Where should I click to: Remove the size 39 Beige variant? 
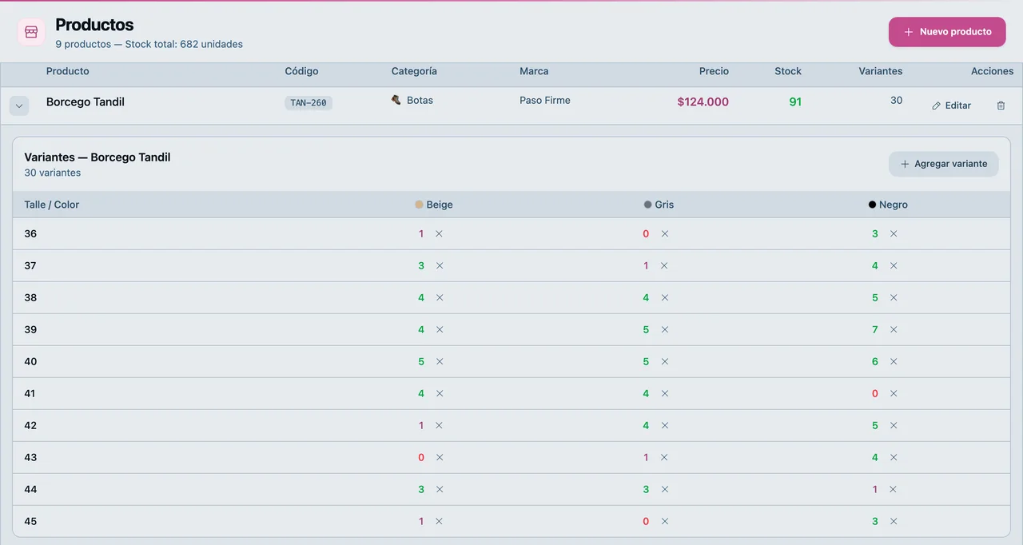pos(439,330)
